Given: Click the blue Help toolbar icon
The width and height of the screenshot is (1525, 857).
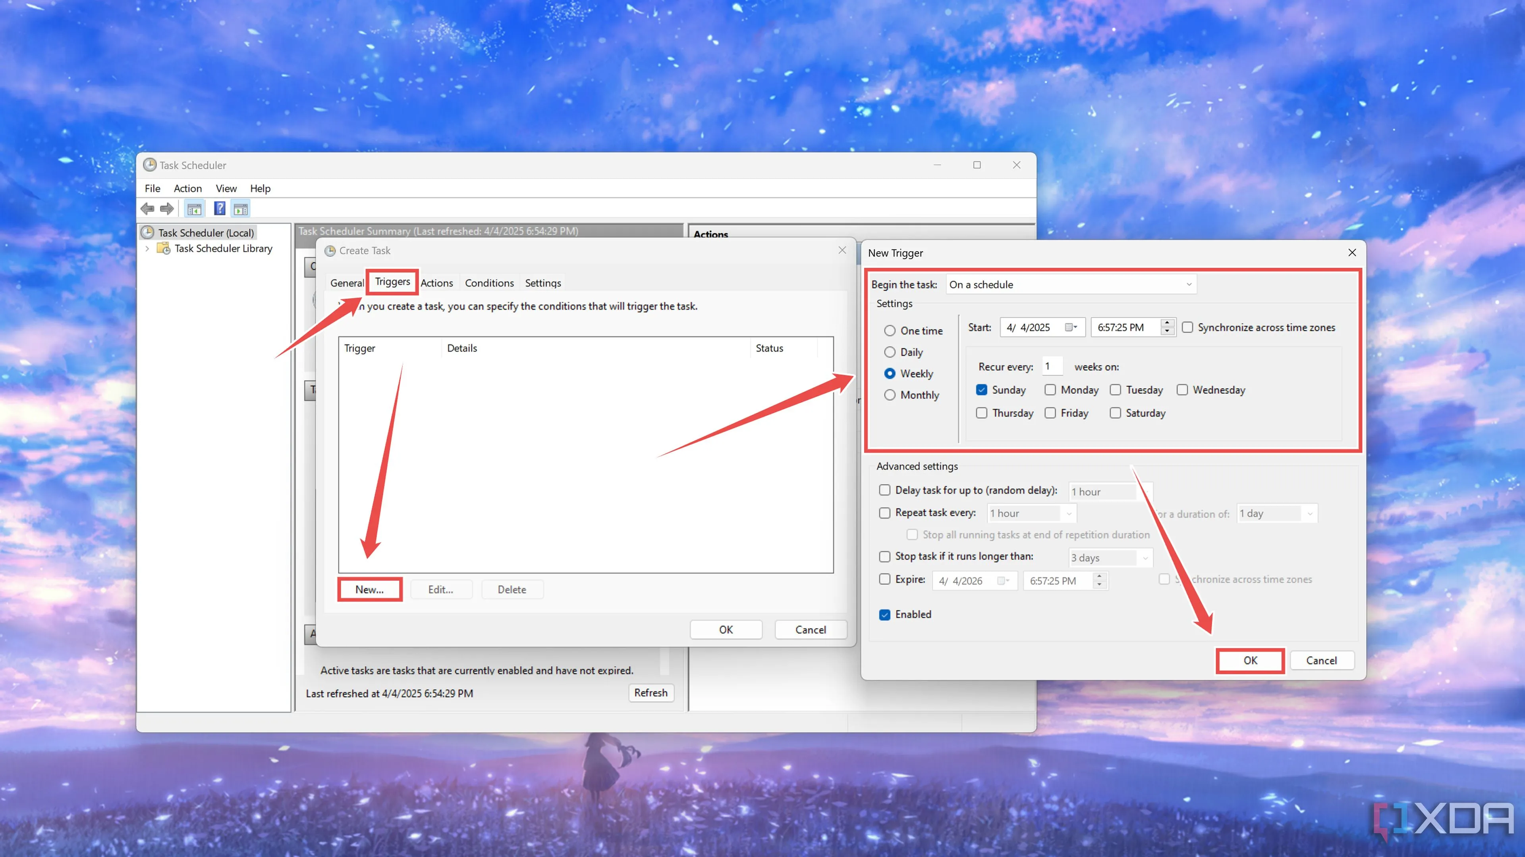Looking at the screenshot, I should [x=220, y=209].
